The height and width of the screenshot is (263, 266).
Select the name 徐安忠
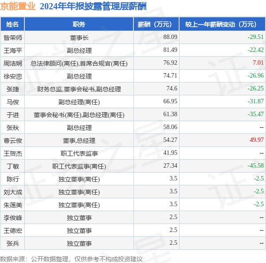pos(13,76)
